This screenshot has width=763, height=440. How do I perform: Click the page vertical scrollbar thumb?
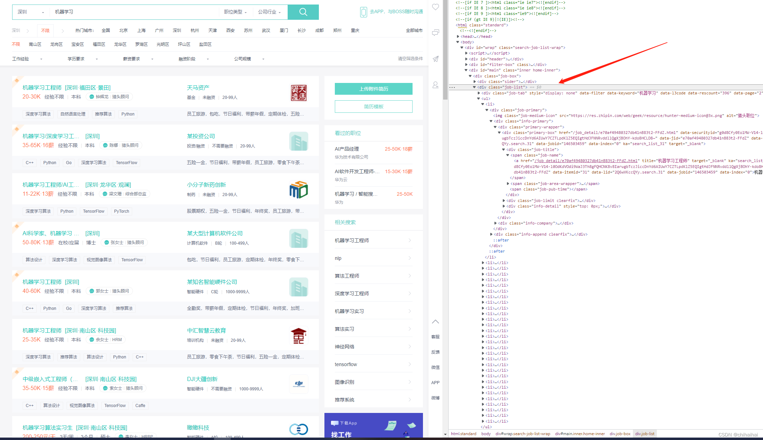point(445,50)
